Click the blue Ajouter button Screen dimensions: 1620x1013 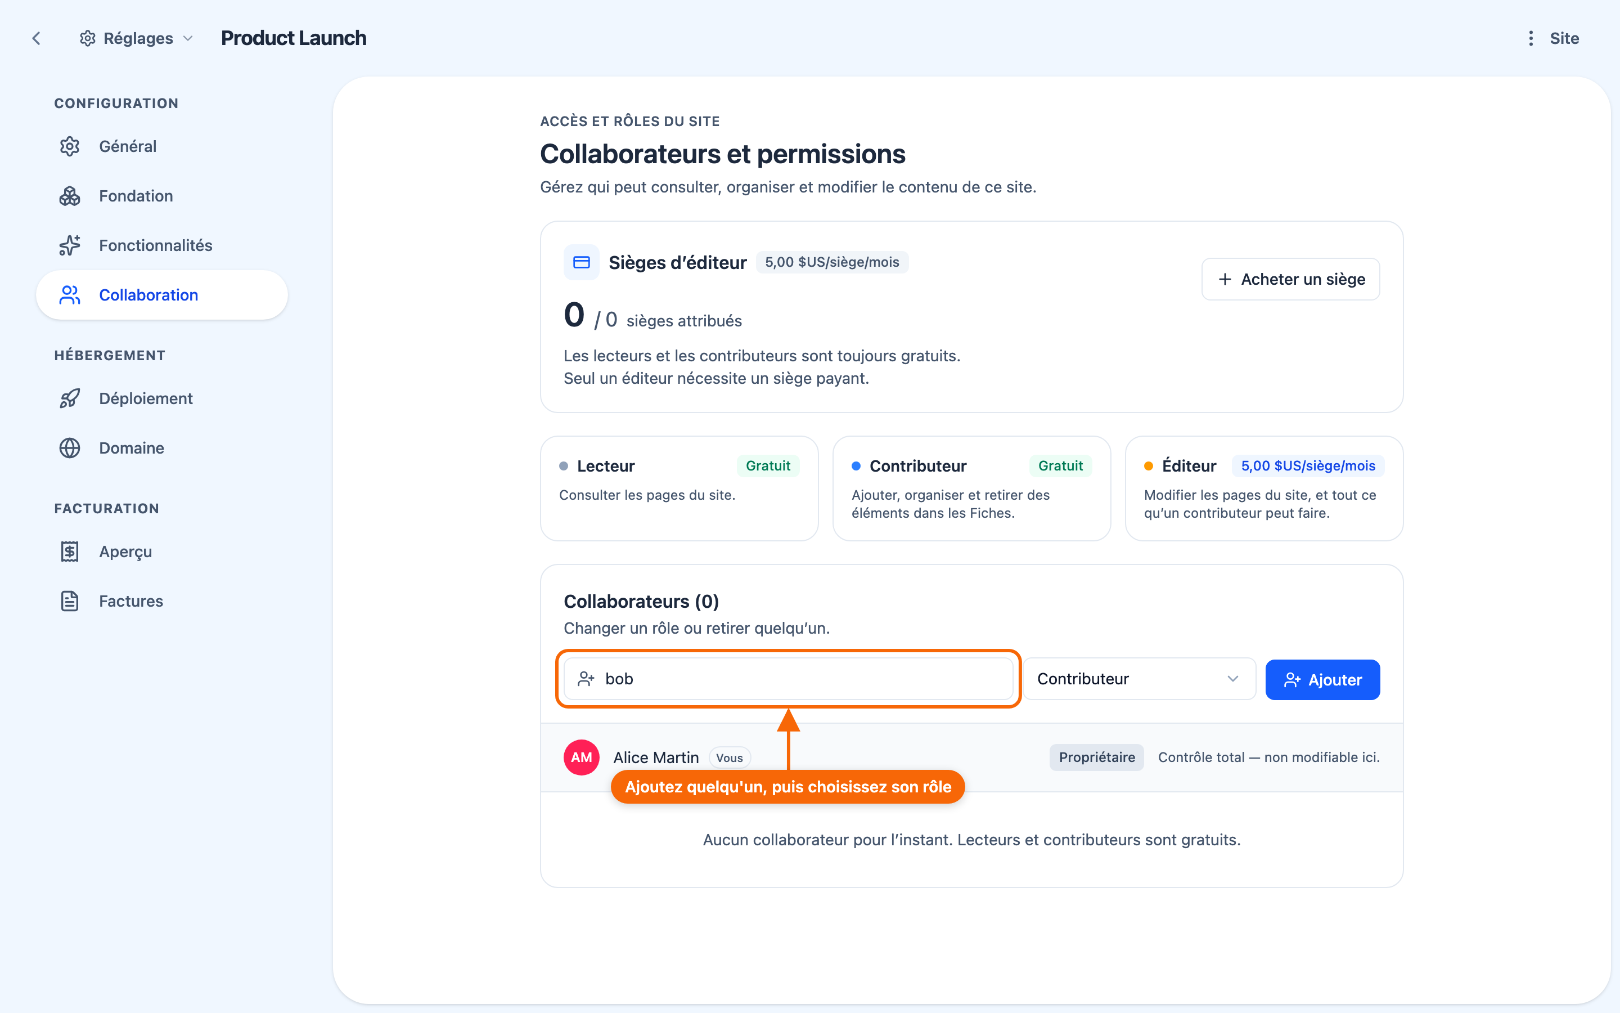(x=1322, y=679)
